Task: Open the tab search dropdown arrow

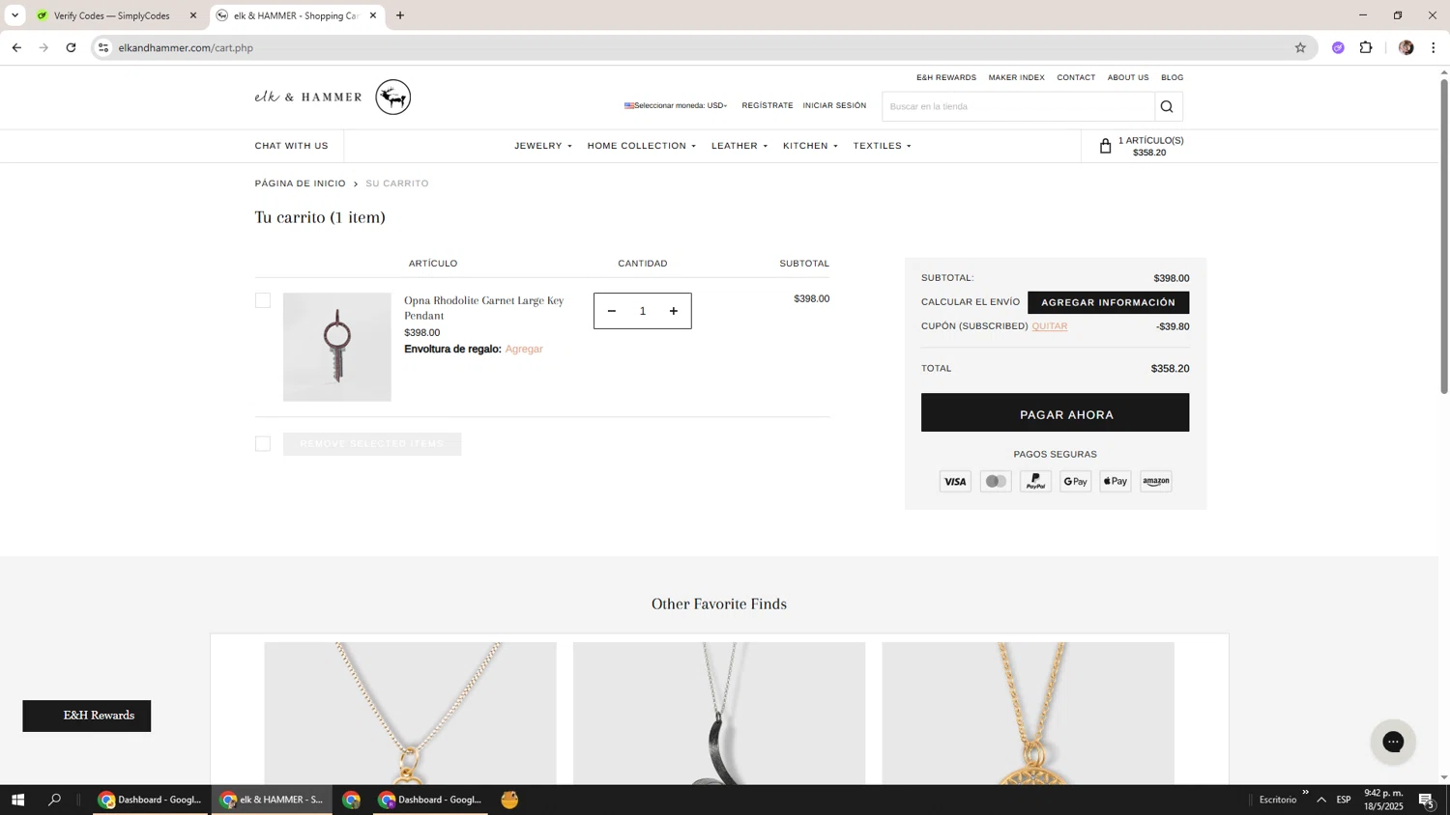Action: click(x=14, y=15)
